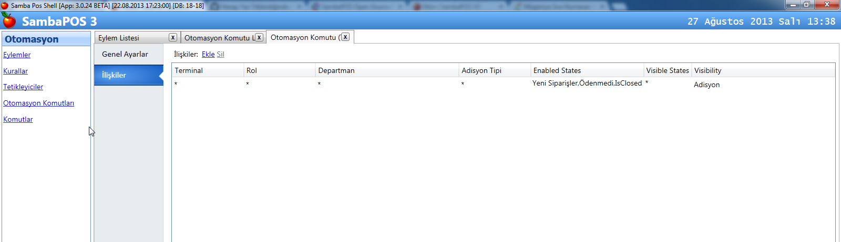The width and height of the screenshot is (841, 242).
Task: Go to Tetikleyiciler in the sidebar
Action: 23,87
